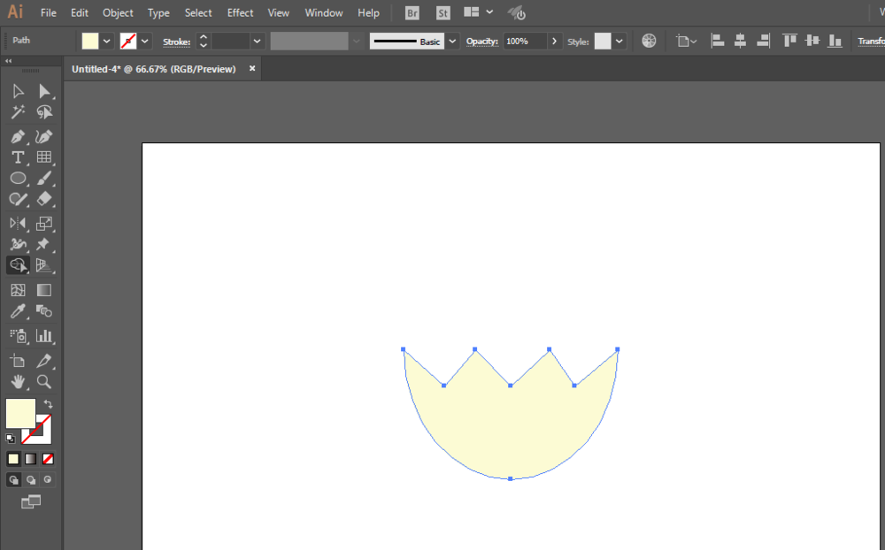885x550 pixels.
Task: Click the GPU Performance rocket icon
Action: point(517,12)
